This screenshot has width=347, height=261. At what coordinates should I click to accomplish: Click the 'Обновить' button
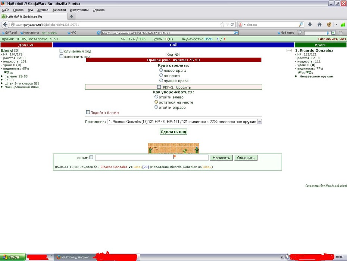[246, 158]
